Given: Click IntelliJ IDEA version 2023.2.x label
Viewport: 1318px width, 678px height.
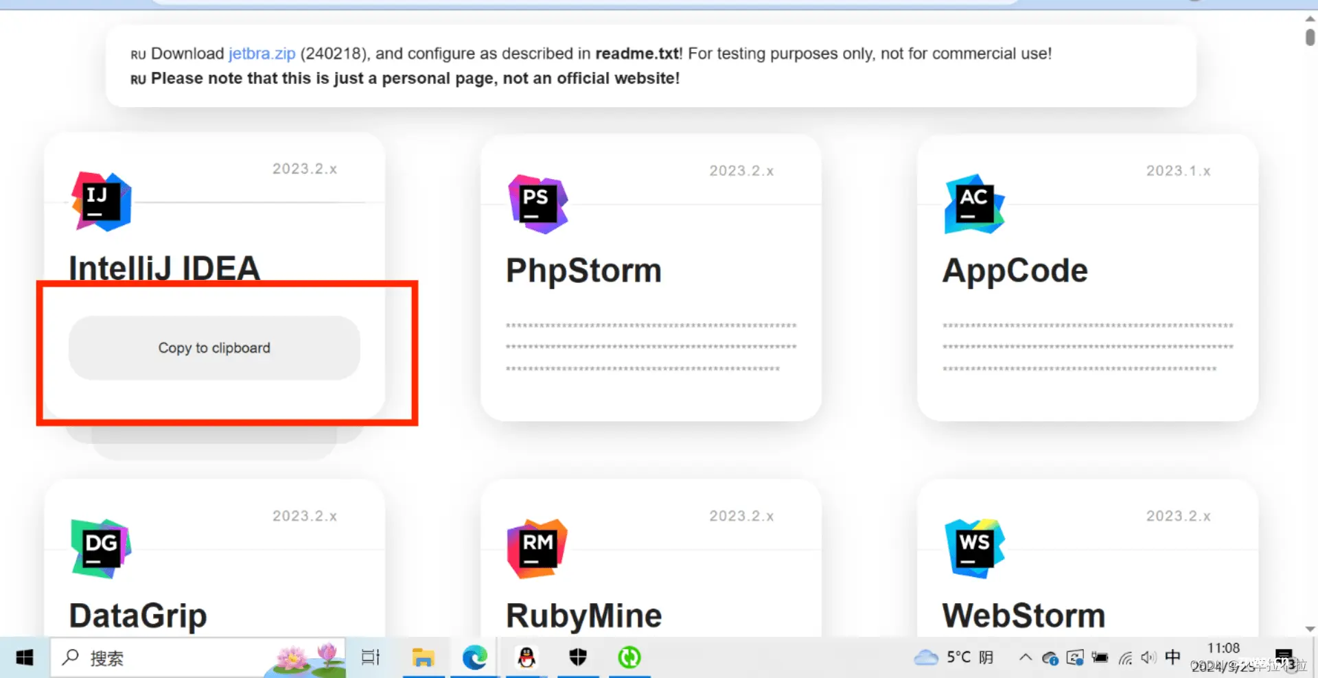Looking at the screenshot, I should (x=305, y=169).
